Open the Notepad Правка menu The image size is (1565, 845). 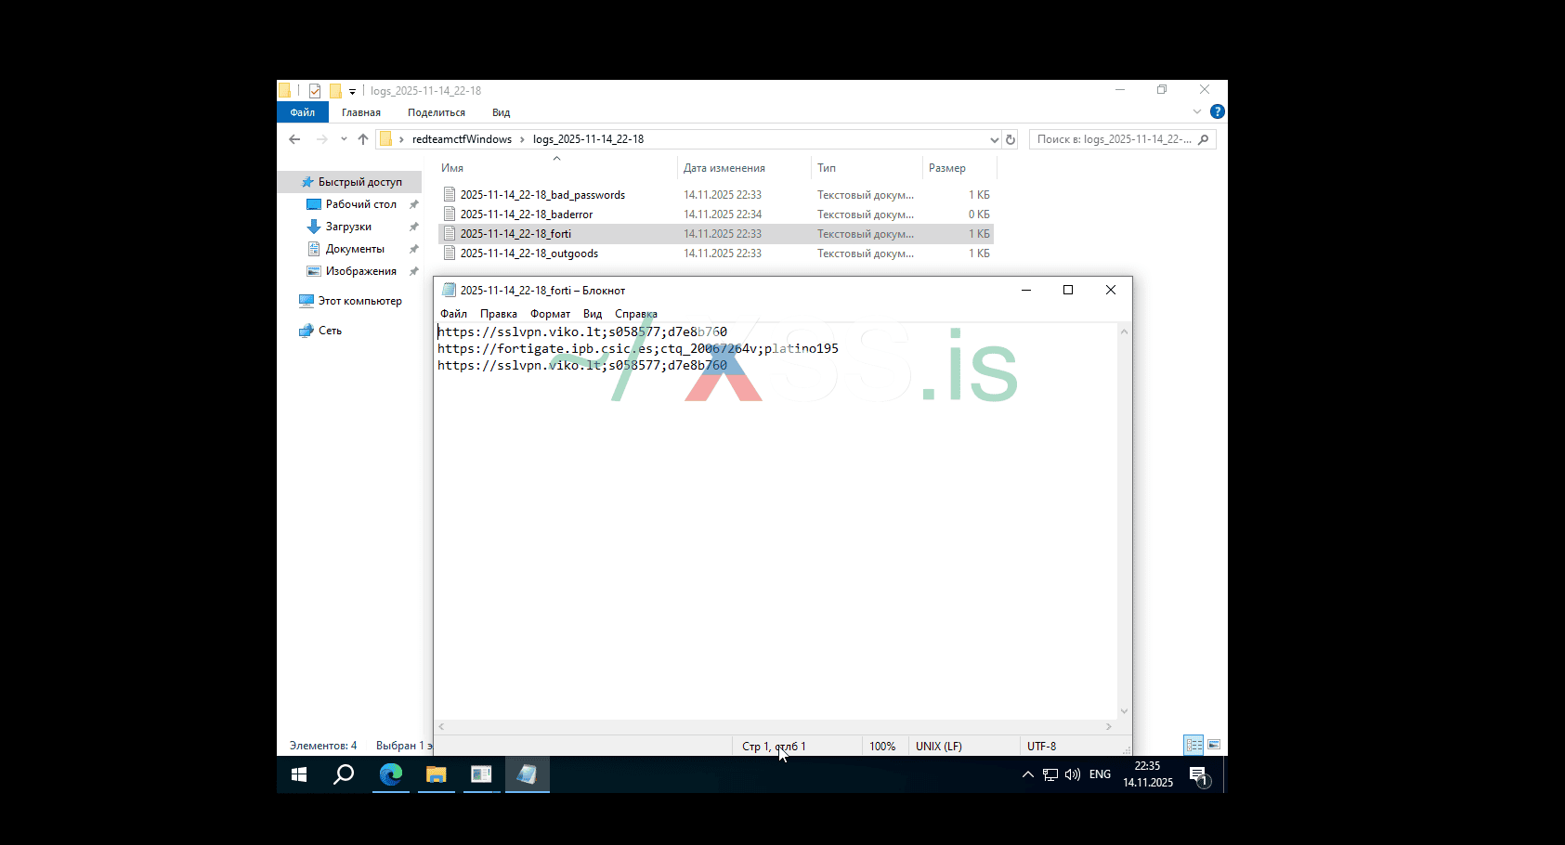click(499, 314)
